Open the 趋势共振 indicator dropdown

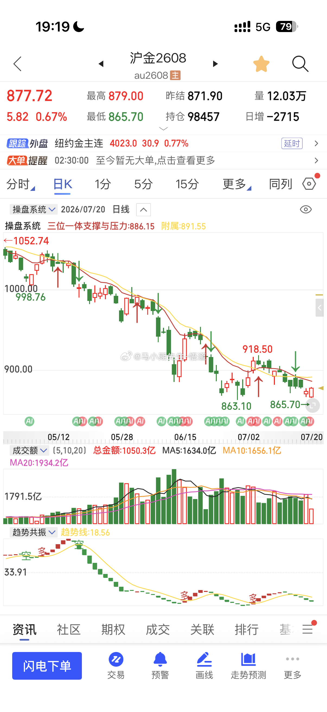[34, 532]
